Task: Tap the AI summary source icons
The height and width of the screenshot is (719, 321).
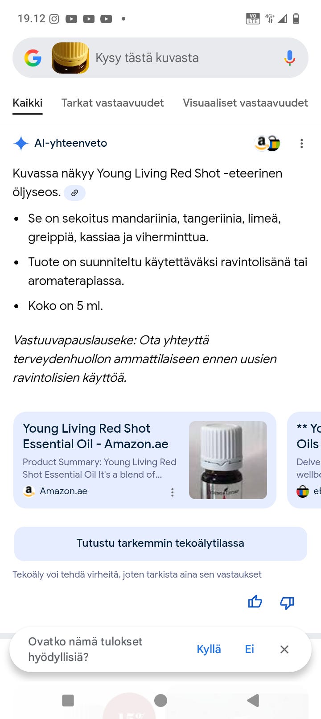Action: point(267,143)
